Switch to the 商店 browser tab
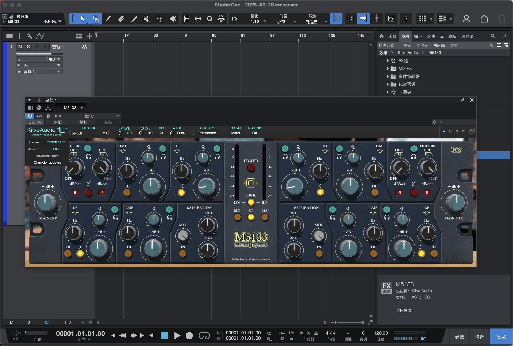The height and width of the screenshot is (346, 513). click(x=453, y=36)
